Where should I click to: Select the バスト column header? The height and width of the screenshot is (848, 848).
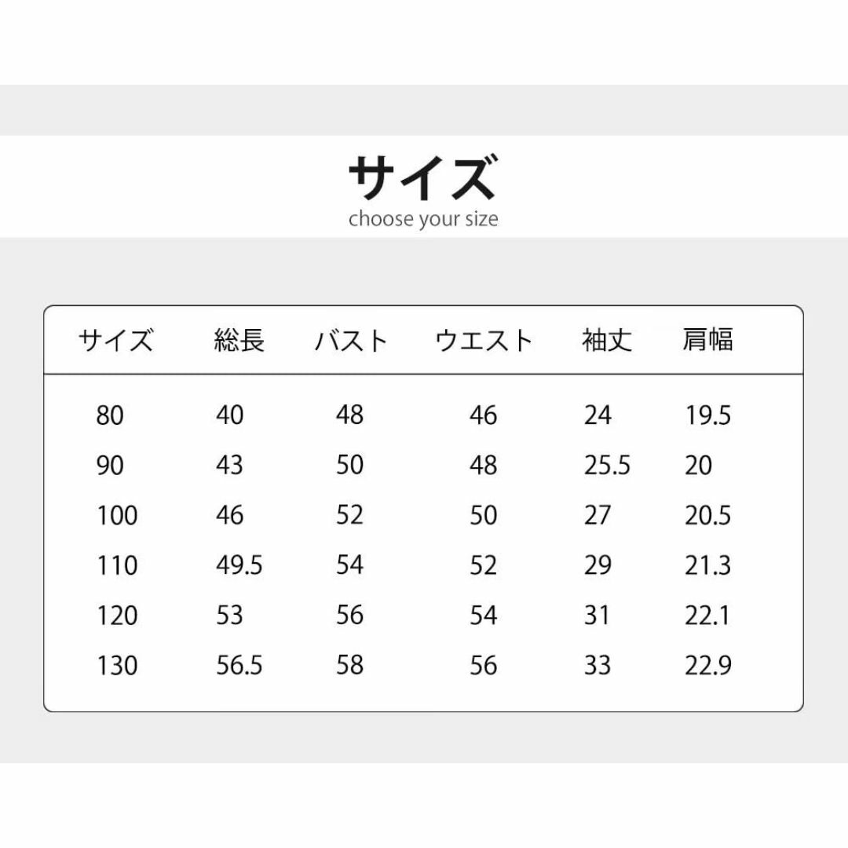[352, 341]
